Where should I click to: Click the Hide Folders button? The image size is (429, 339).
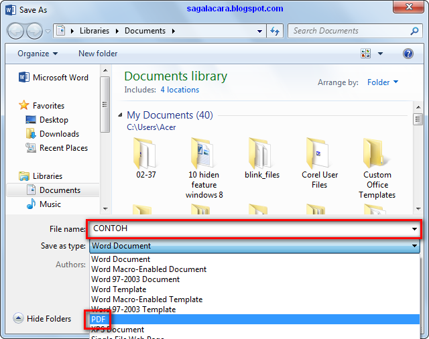point(42,318)
